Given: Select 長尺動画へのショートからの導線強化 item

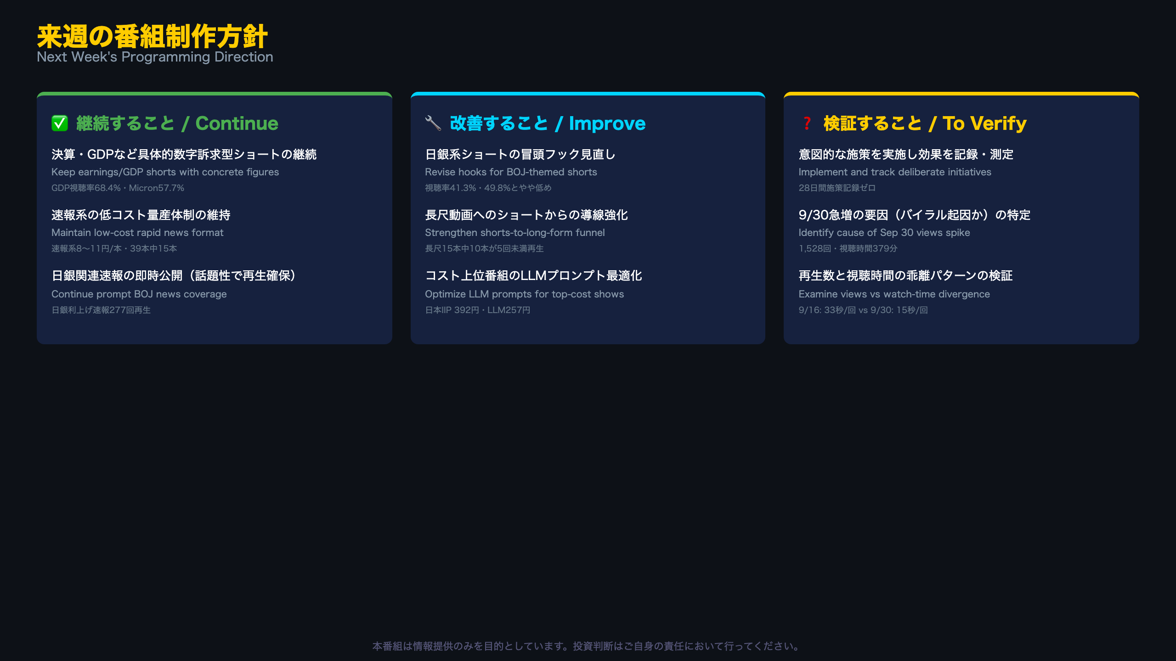Looking at the screenshot, I should [x=526, y=215].
